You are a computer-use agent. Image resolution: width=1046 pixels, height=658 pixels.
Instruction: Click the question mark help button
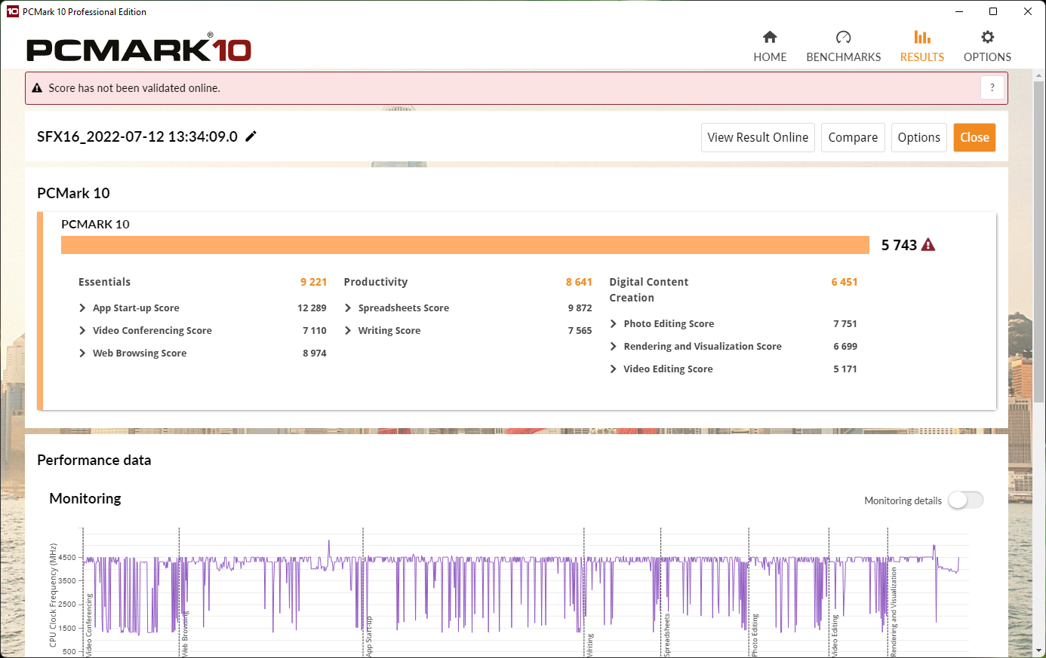[992, 88]
